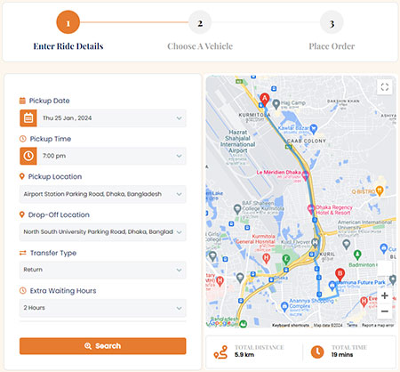Click the Q-BISTRO restaurant pin
The width and height of the screenshot is (400, 372).
click(x=380, y=190)
